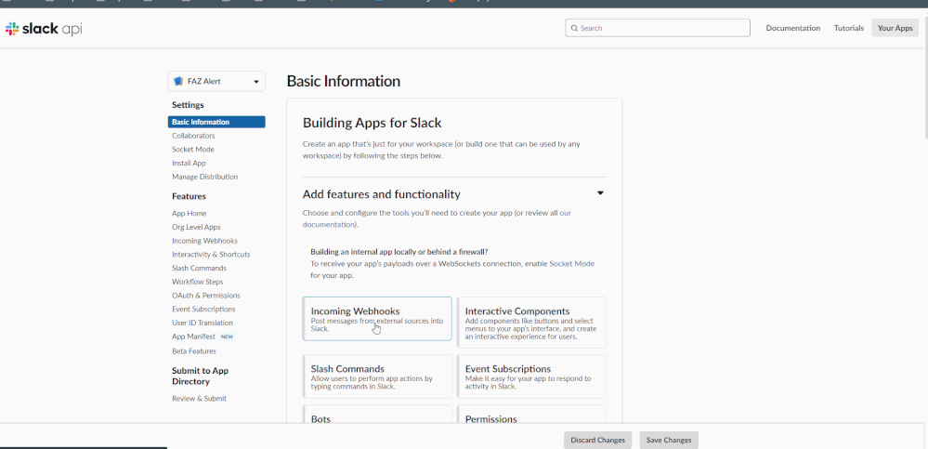Open Interactivity & Shortcuts page

[211, 254]
